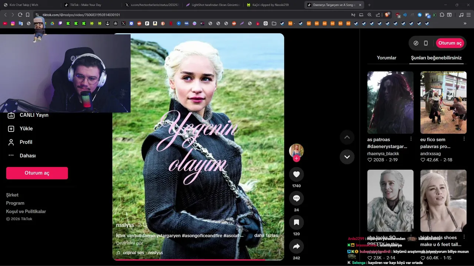This screenshot has height=266, width=474.
Task: Open the nsslyss profile avatar
Action: [x=296, y=151]
